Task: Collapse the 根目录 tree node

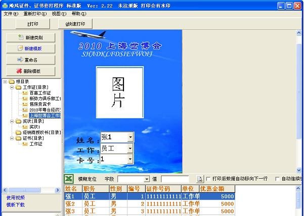Action: (x=5, y=82)
